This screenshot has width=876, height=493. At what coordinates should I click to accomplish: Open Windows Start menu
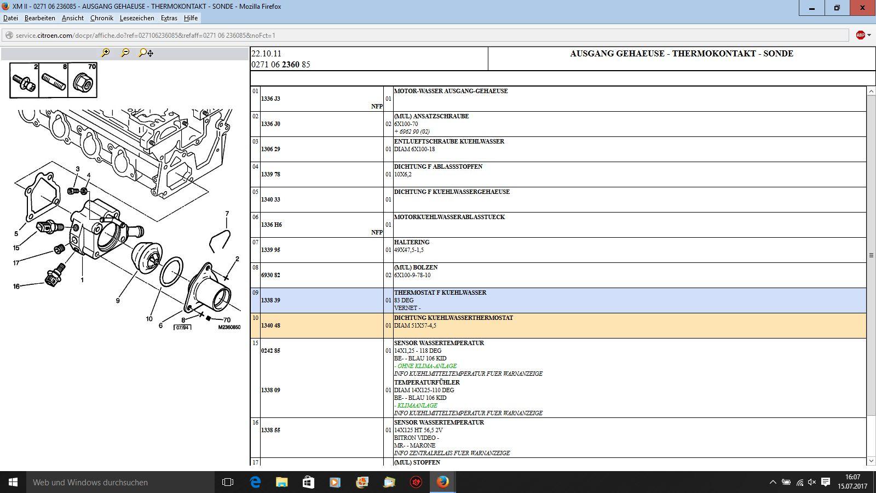(x=13, y=482)
